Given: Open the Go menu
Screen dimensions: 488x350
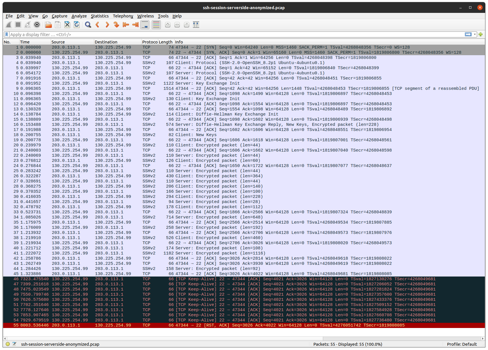Looking at the screenshot, I should tap(45, 16).
